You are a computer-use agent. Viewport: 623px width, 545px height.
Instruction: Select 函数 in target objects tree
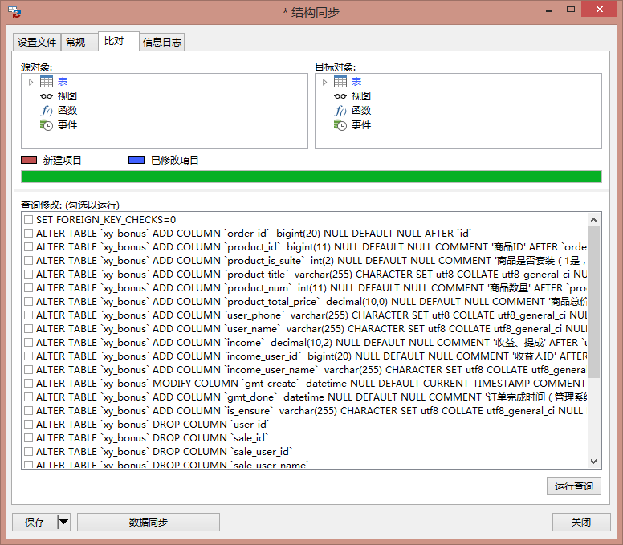[361, 111]
